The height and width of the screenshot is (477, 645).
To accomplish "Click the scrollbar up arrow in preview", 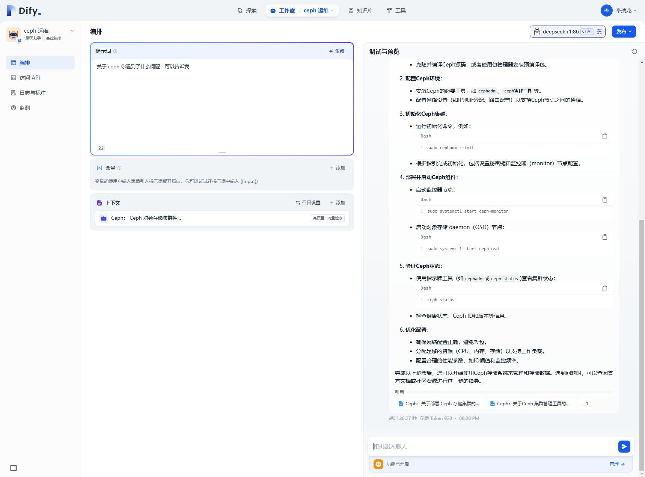I will click(642, 62).
